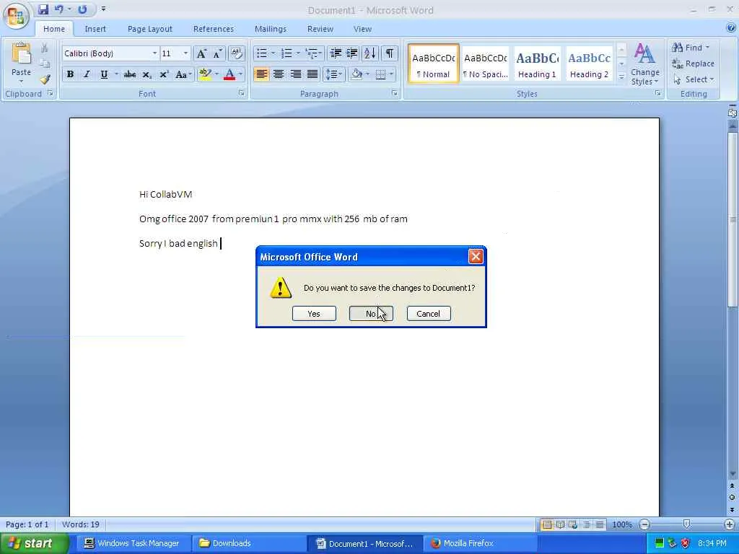Image resolution: width=739 pixels, height=554 pixels.
Task: Open the Mailings tab
Action: pos(271,29)
